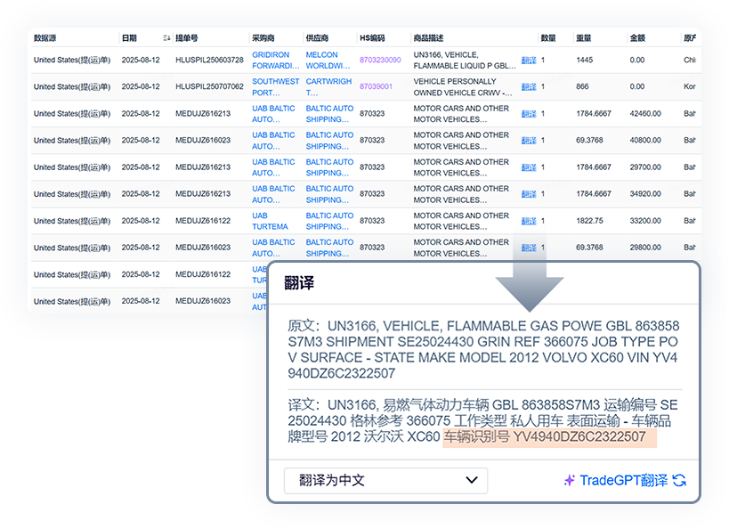The image size is (729, 529).
Task: Open buyer SOUTHWEST PORT... link
Action: point(275,86)
